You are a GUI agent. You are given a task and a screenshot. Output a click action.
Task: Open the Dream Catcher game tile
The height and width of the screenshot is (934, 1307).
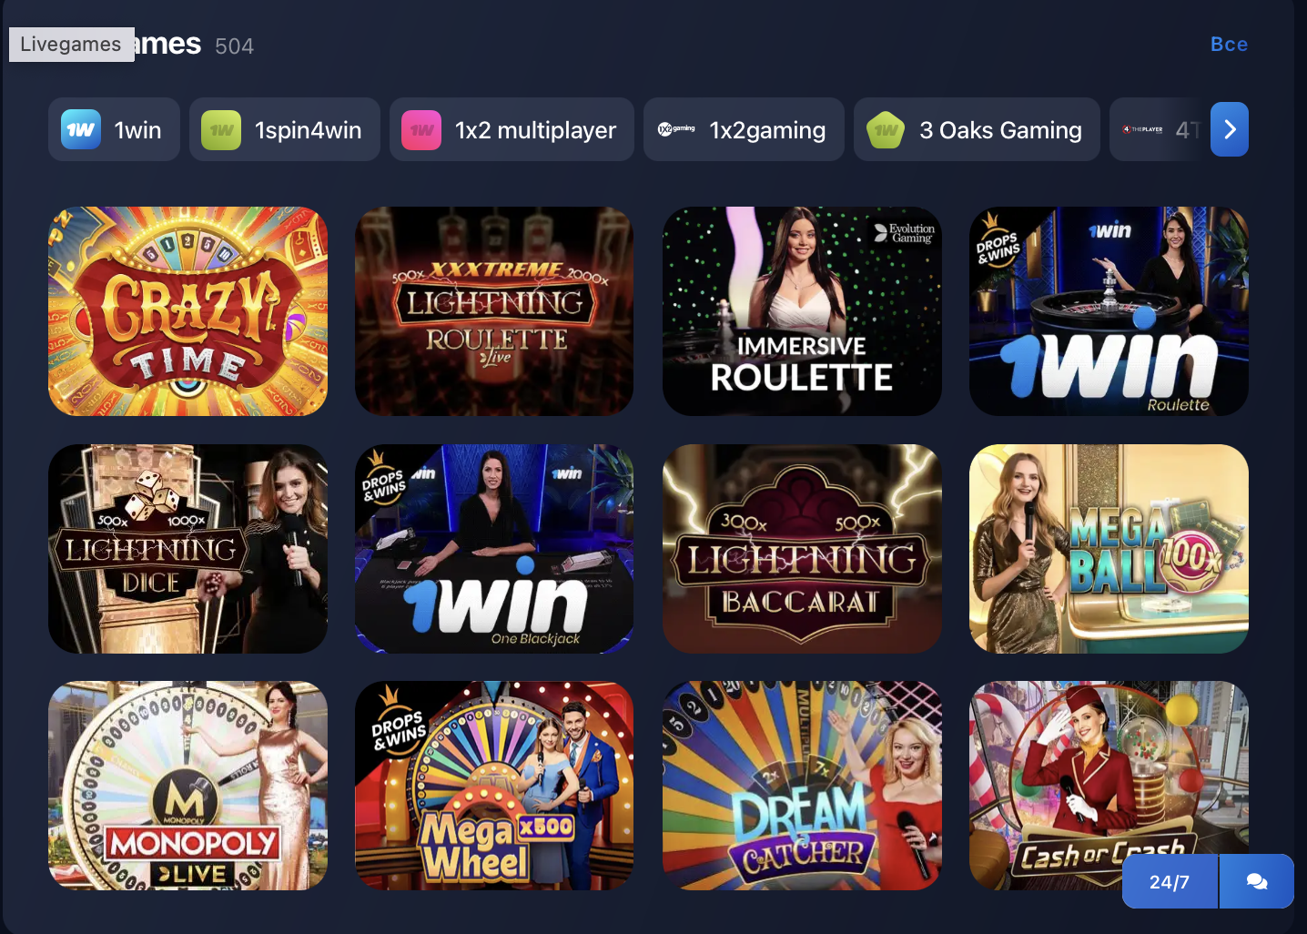(802, 786)
